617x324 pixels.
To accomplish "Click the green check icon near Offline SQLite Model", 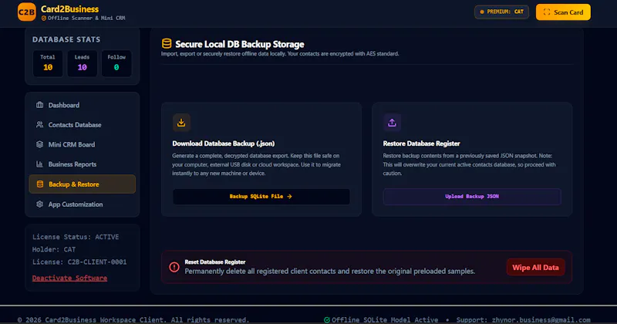I will point(326,319).
